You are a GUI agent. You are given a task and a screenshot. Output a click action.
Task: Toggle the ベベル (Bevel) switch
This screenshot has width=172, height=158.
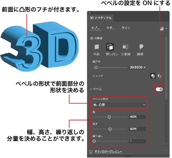tap(159, 89)
